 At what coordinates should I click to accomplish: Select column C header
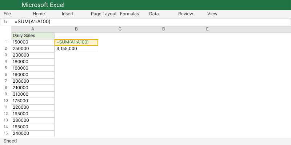point(120,29)
